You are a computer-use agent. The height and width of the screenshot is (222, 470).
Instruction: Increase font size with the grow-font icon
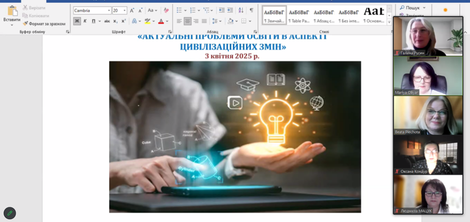pyautogui.click(x=132, y=10)
